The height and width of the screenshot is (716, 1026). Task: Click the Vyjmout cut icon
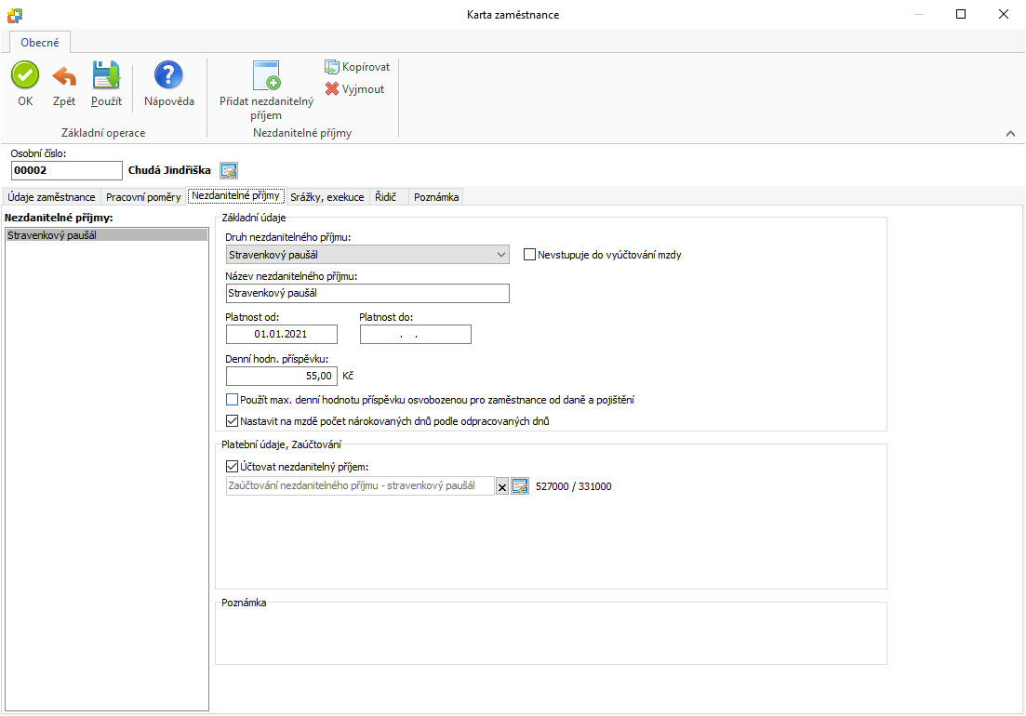[x=332, y=89]
